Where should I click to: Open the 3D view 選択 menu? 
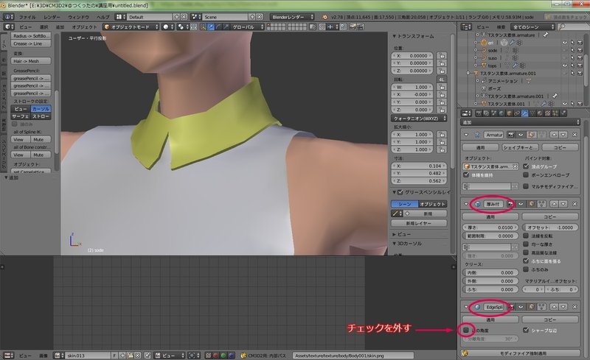point(44,27)
